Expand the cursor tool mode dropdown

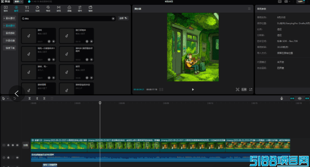point(8,99)
